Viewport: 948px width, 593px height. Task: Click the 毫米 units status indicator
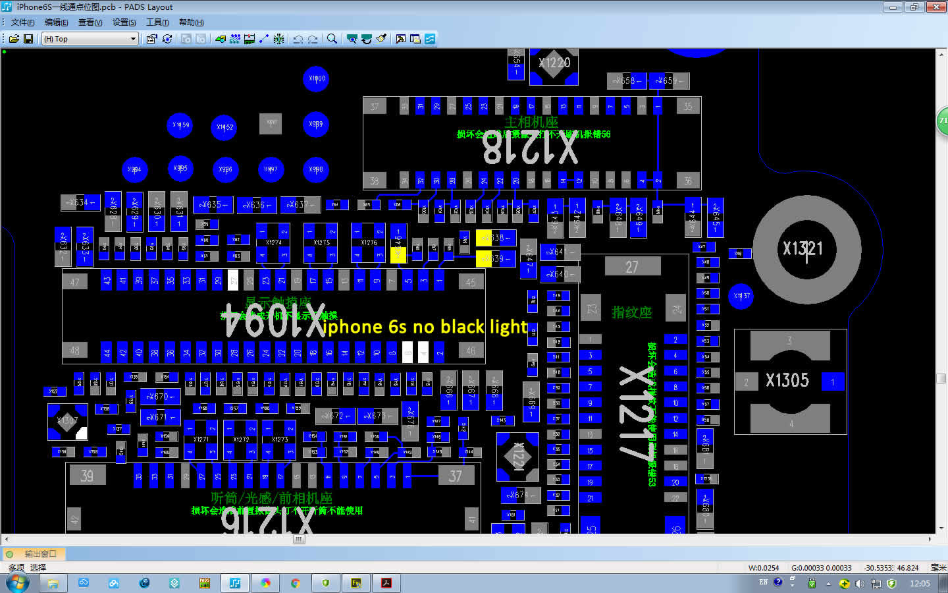tap(938, 568)
